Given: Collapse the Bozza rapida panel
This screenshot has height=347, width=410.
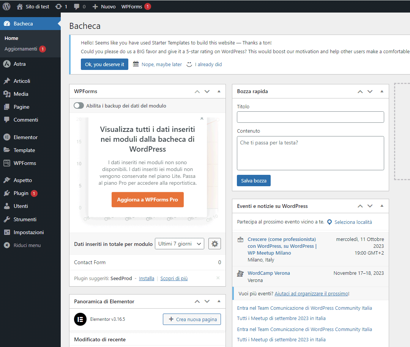Looking at the screenshot, I should pos(382,91).
